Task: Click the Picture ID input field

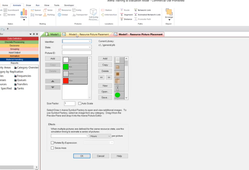Action: tap(77, 52)
